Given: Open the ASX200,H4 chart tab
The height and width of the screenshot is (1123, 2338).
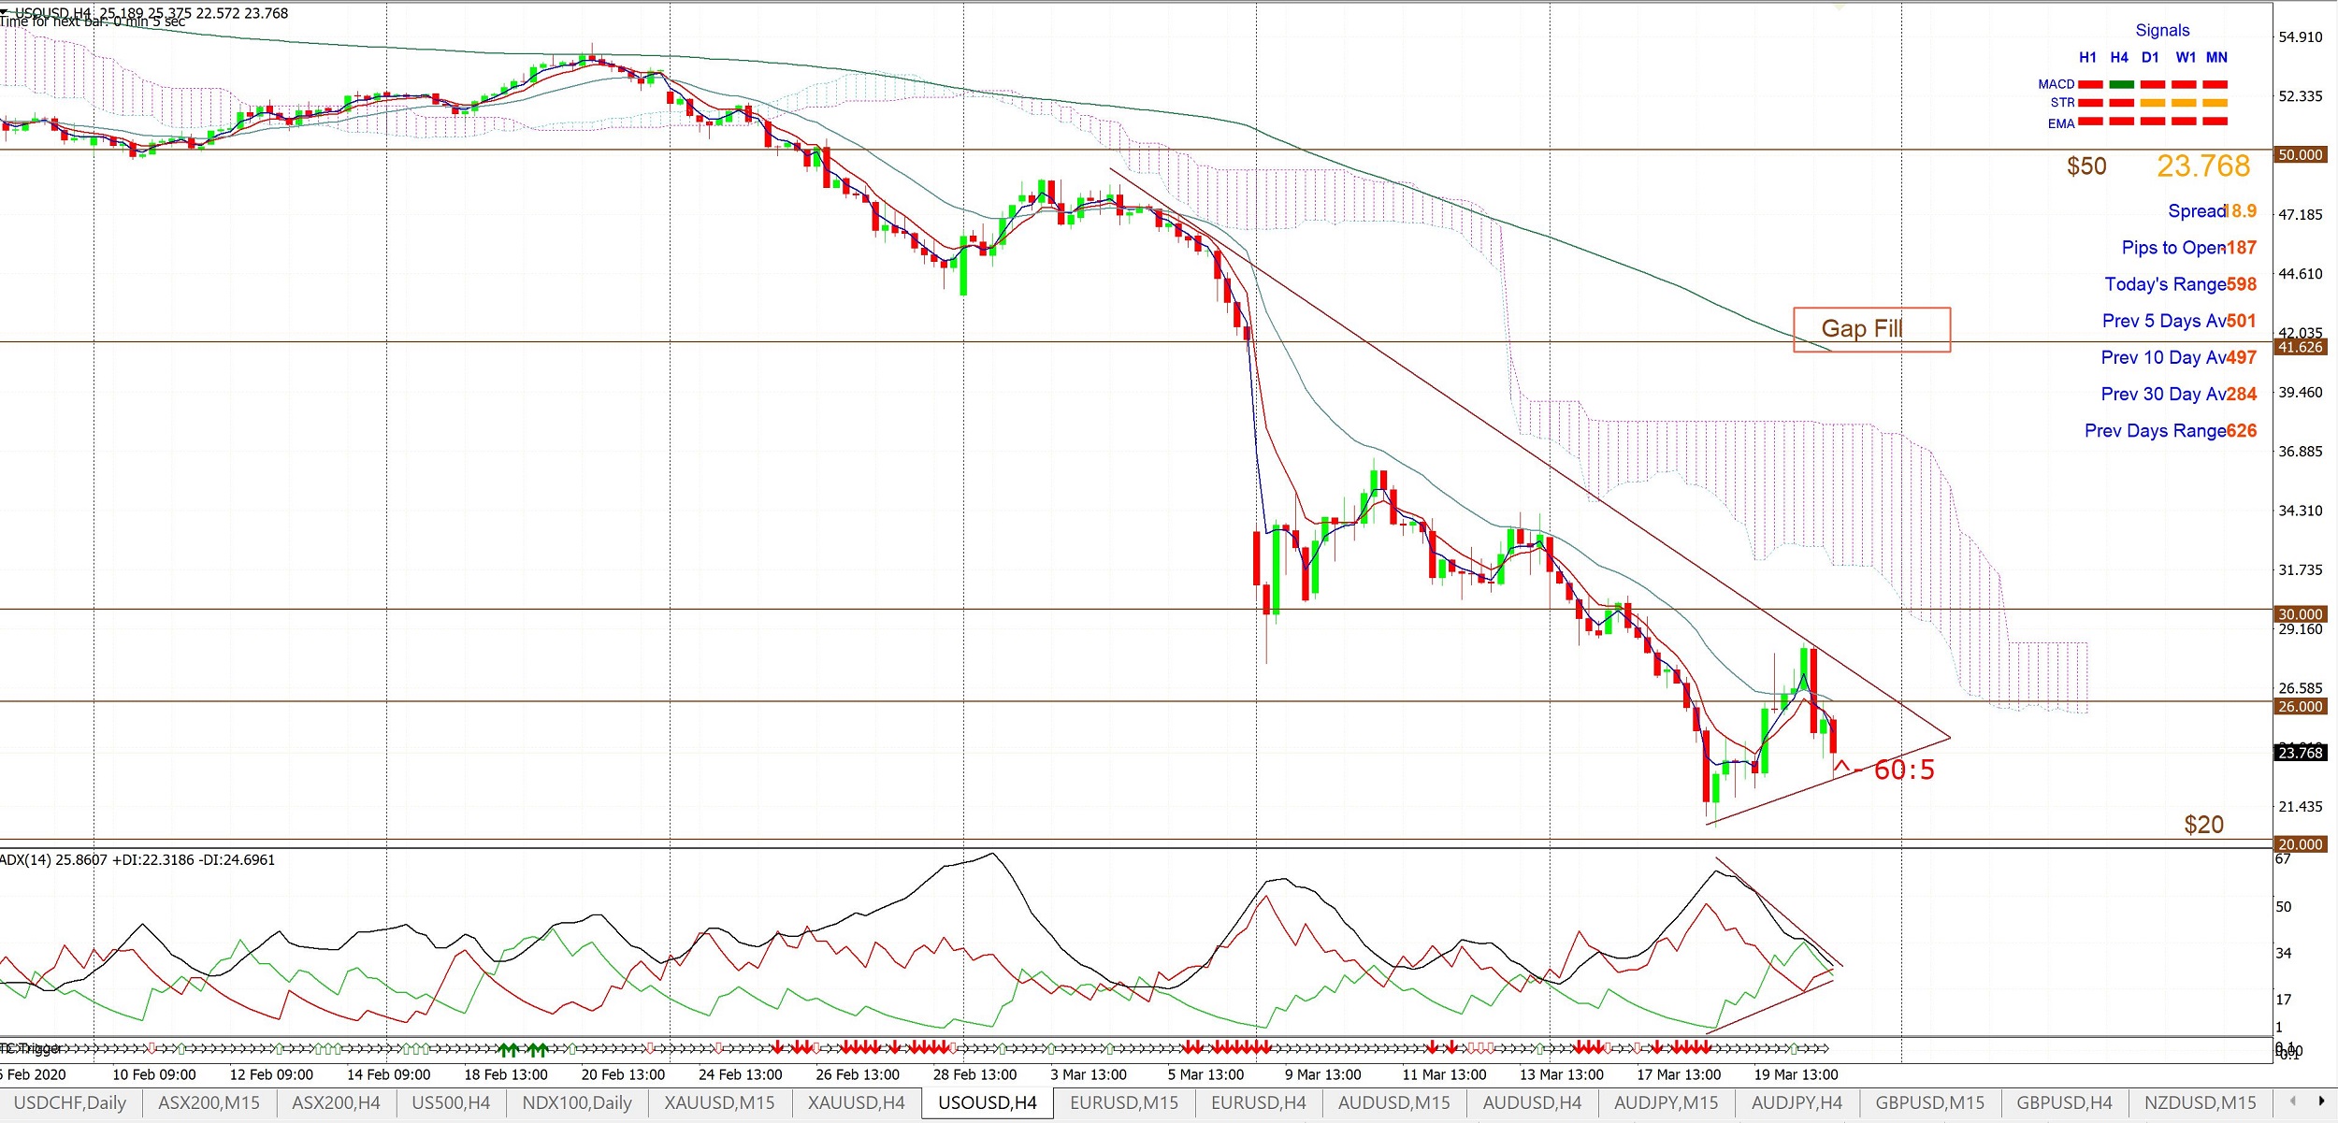Looking at the screenshot, I should (336, 1102).
